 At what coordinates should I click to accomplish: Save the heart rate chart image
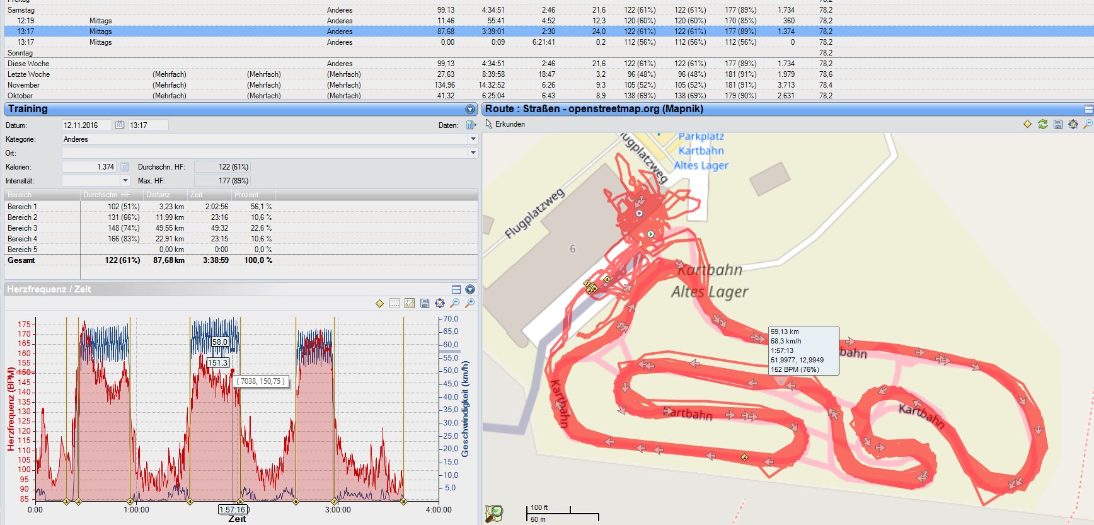[425, 303]
